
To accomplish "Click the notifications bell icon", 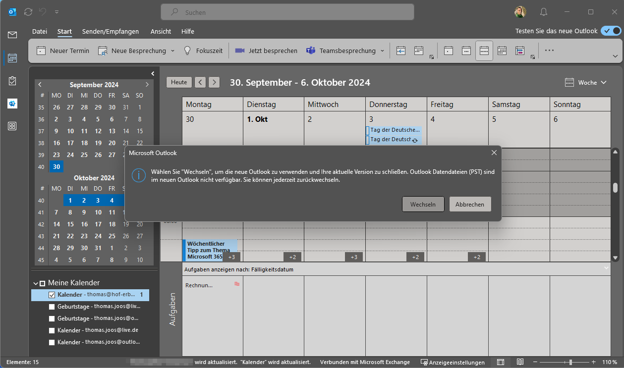I will point(544,12).
